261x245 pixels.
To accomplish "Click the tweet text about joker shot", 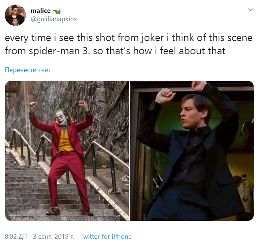I will click(128, 38).
